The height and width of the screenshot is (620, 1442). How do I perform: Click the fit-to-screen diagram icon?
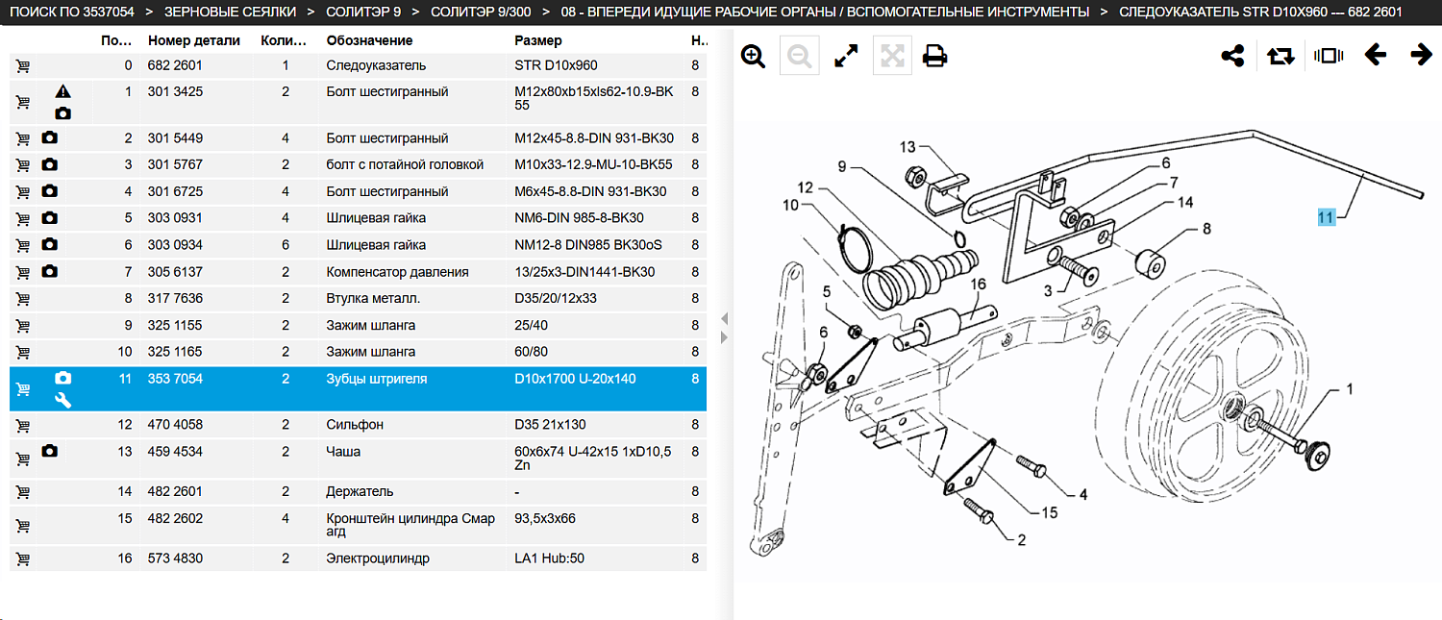(892, 57)
